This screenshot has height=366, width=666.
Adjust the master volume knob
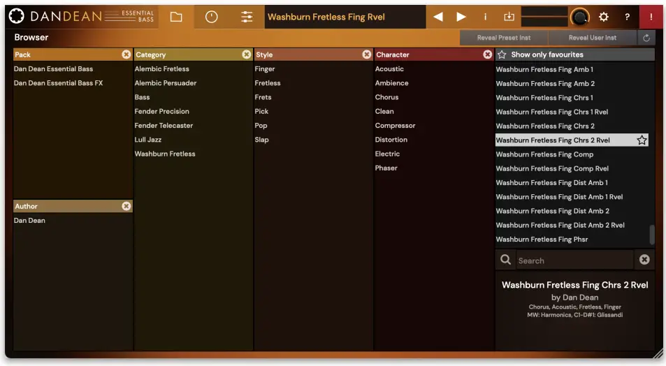tap(580, 17)
